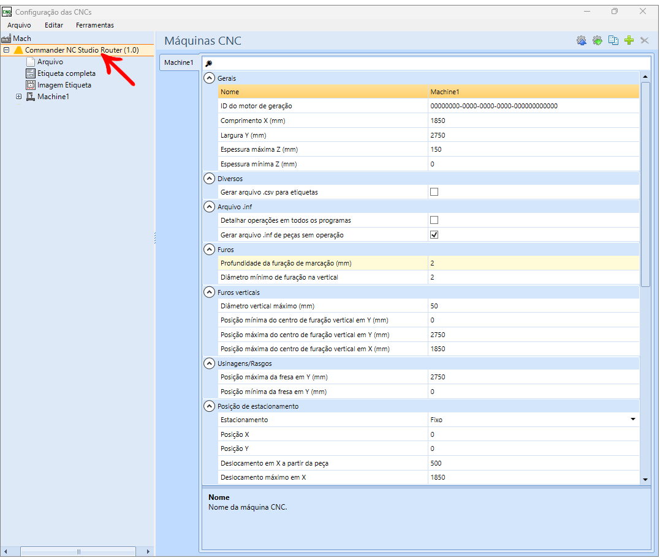The height and width of the screenshot is (558, 660).
Task: Add a new CNC machine with green plus
Action: pos(629,40)
